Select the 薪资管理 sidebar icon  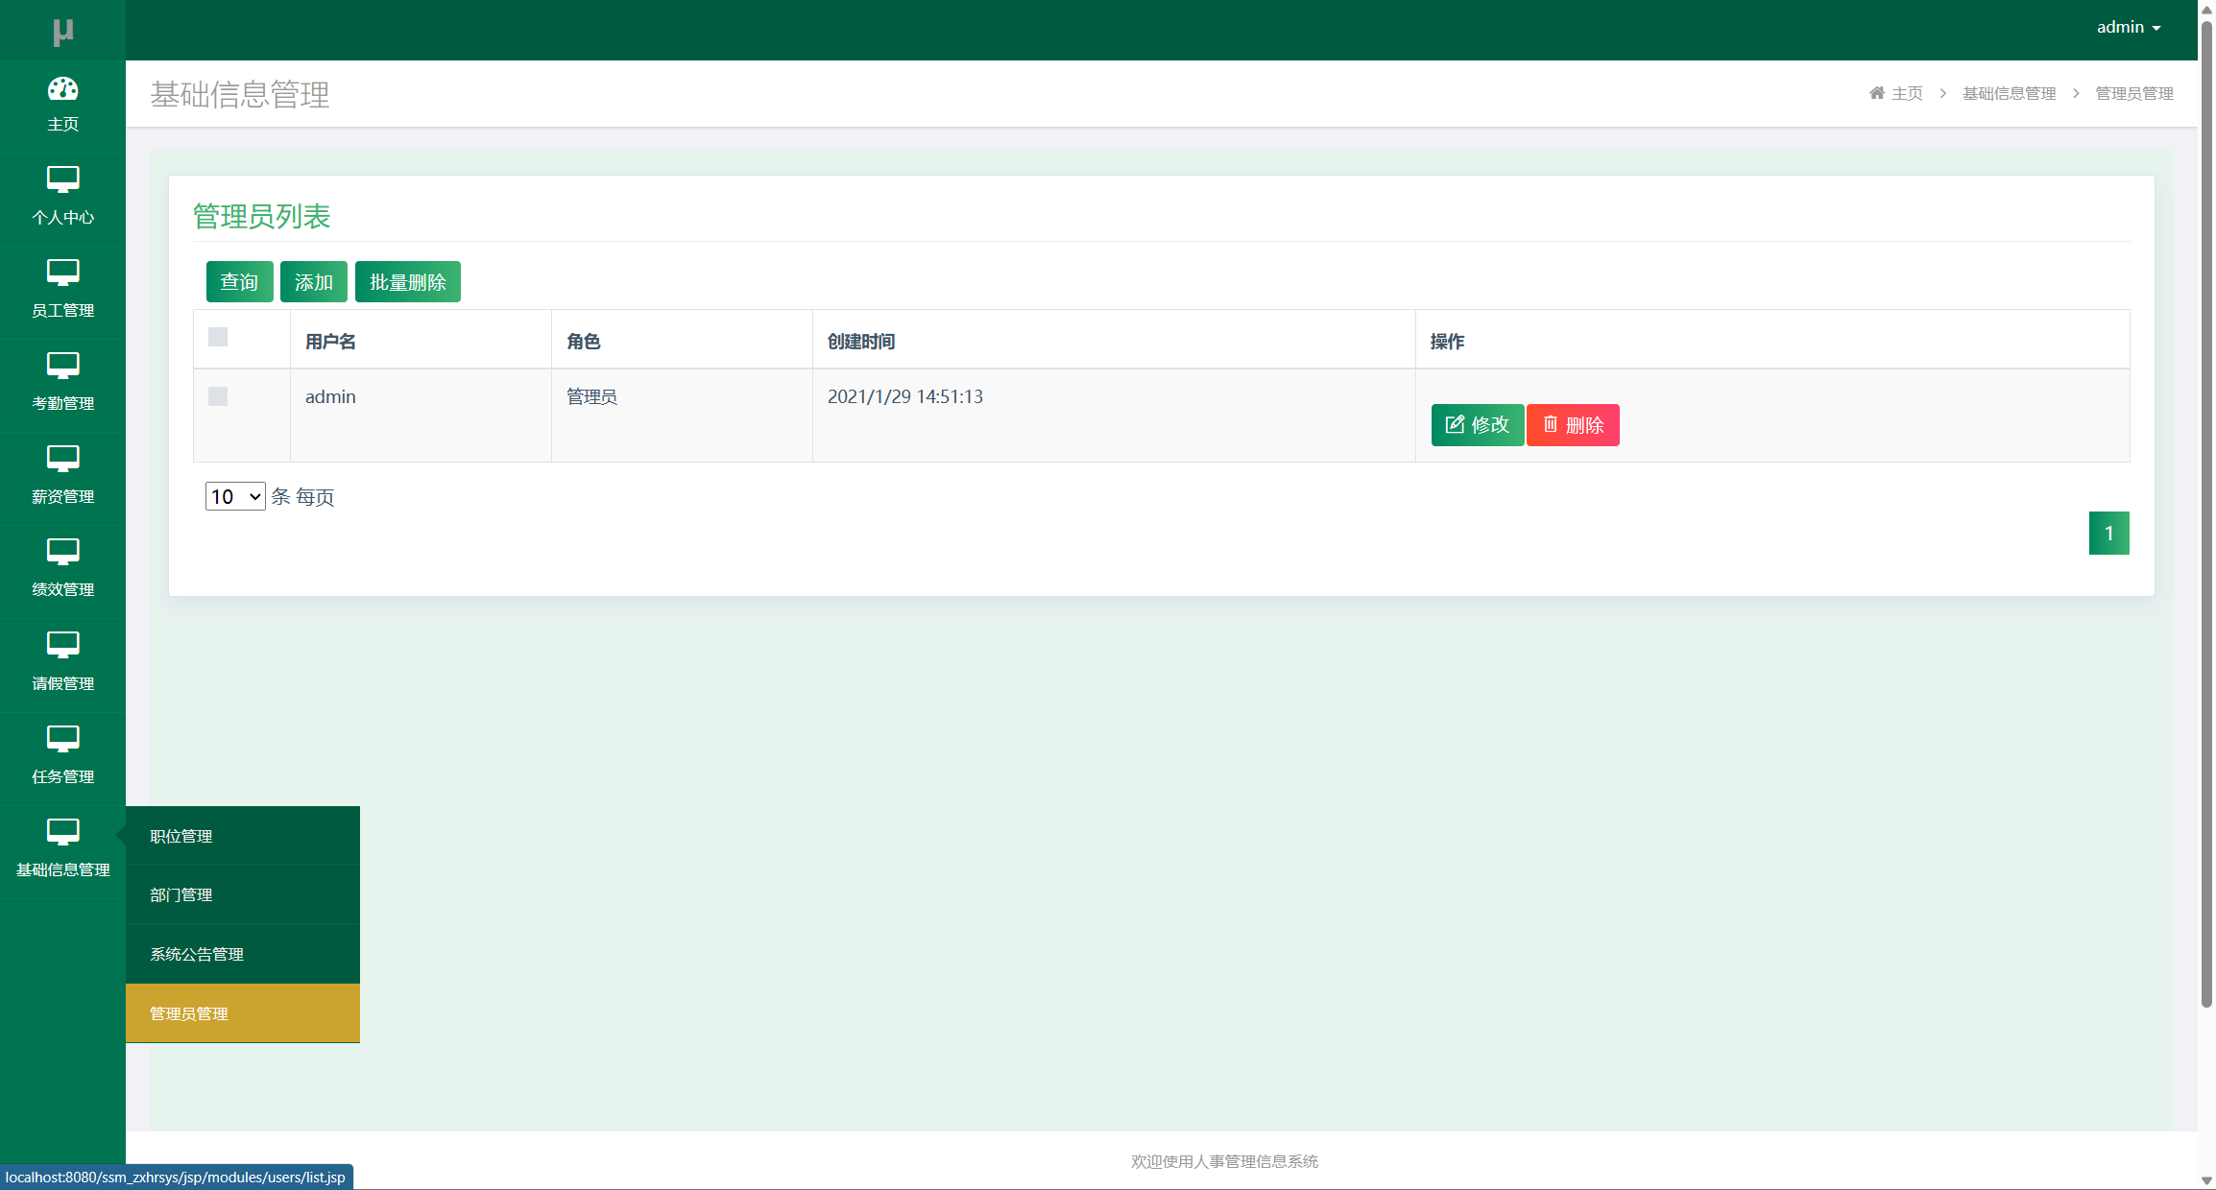62,459
